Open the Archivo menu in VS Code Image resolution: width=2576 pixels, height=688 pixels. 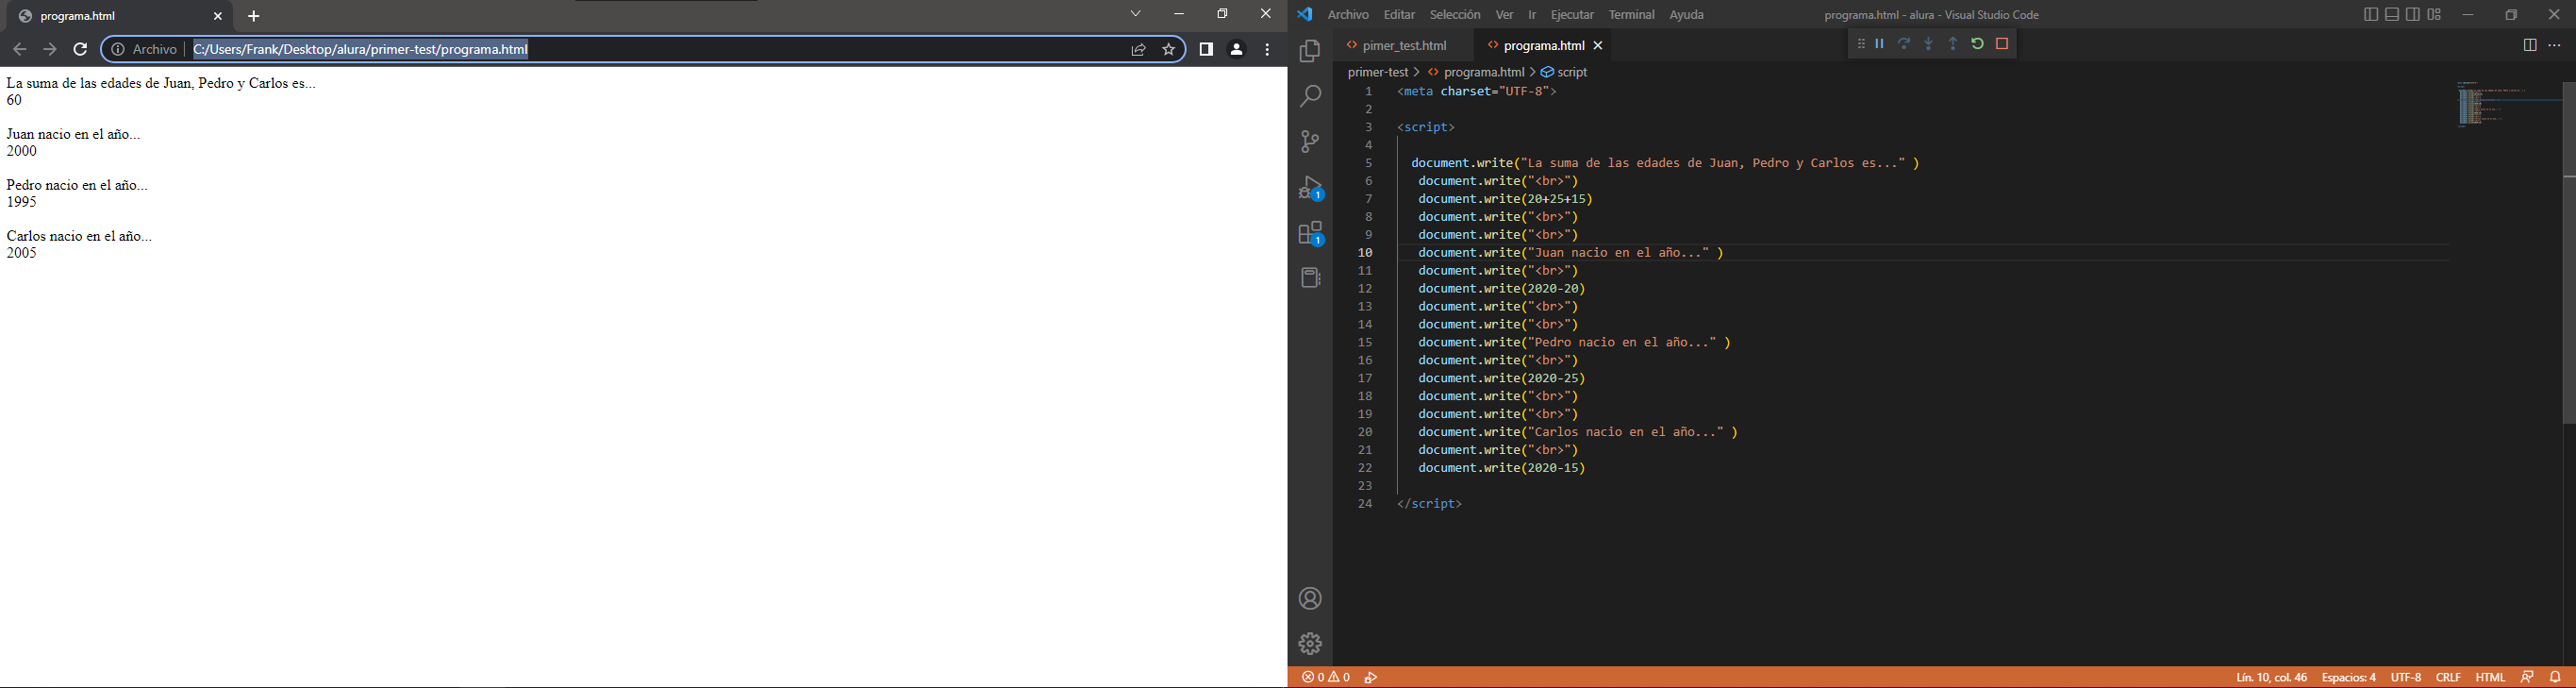pos(1348,15)
